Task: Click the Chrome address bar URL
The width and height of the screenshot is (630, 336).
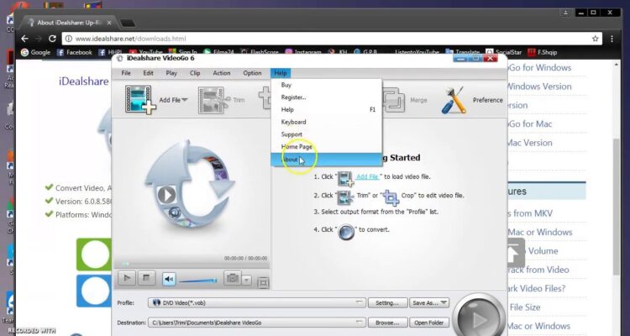Action: click(130, 39)
